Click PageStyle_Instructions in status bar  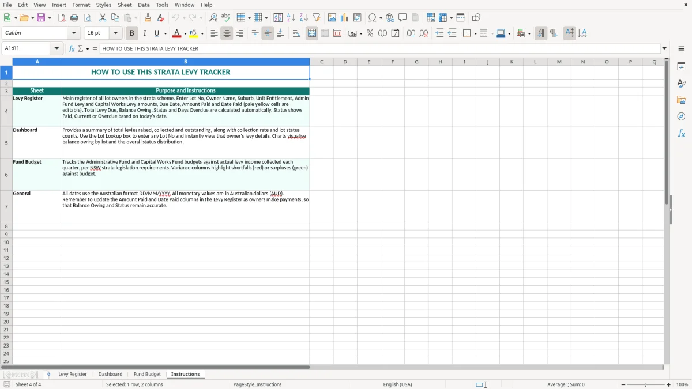(x=257, y=384)
